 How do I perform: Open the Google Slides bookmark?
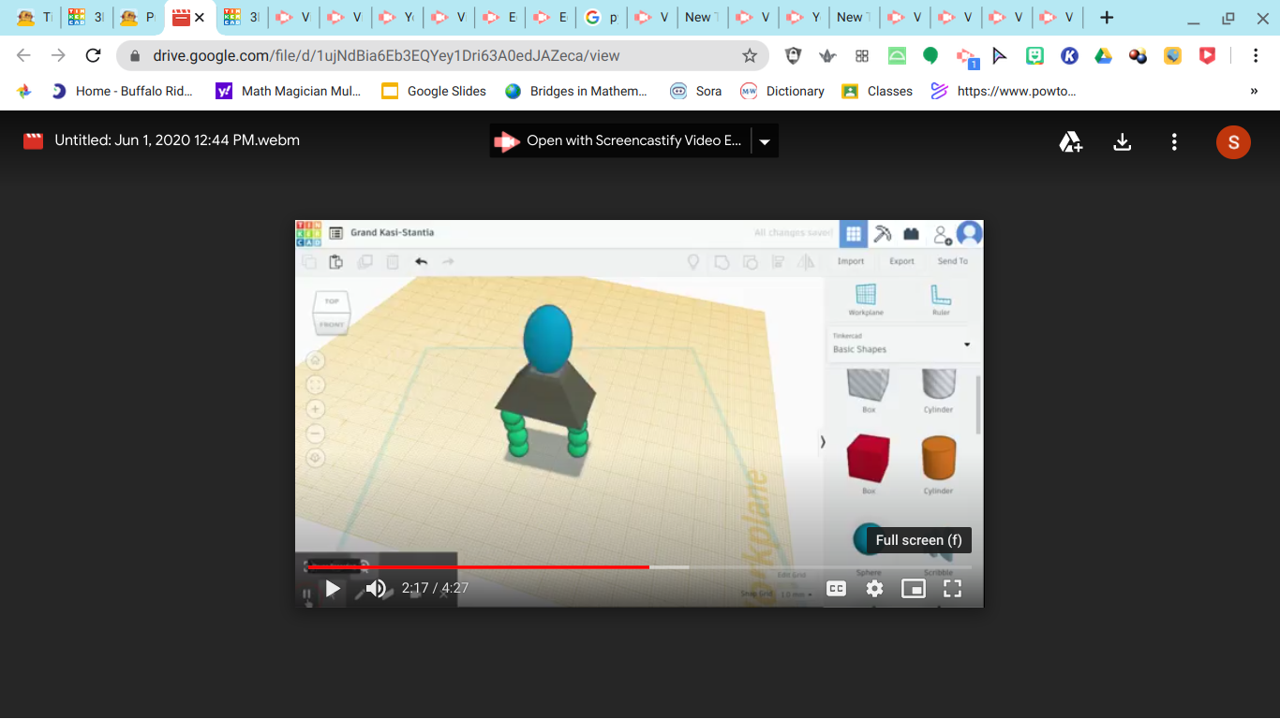(x=434, y=91)
